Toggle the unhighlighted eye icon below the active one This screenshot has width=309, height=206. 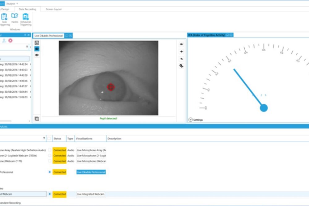[37, 55]
